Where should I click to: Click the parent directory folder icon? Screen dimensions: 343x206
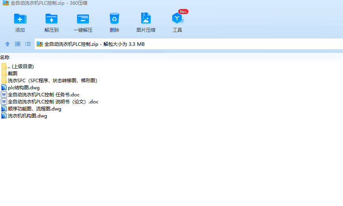4,67
